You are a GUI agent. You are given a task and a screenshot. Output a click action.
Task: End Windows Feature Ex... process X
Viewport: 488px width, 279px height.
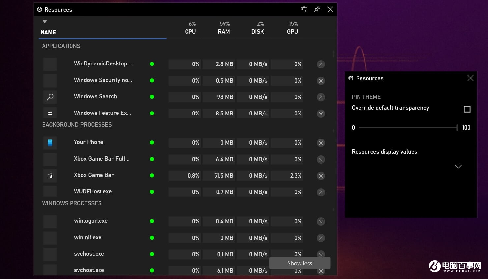321,114
